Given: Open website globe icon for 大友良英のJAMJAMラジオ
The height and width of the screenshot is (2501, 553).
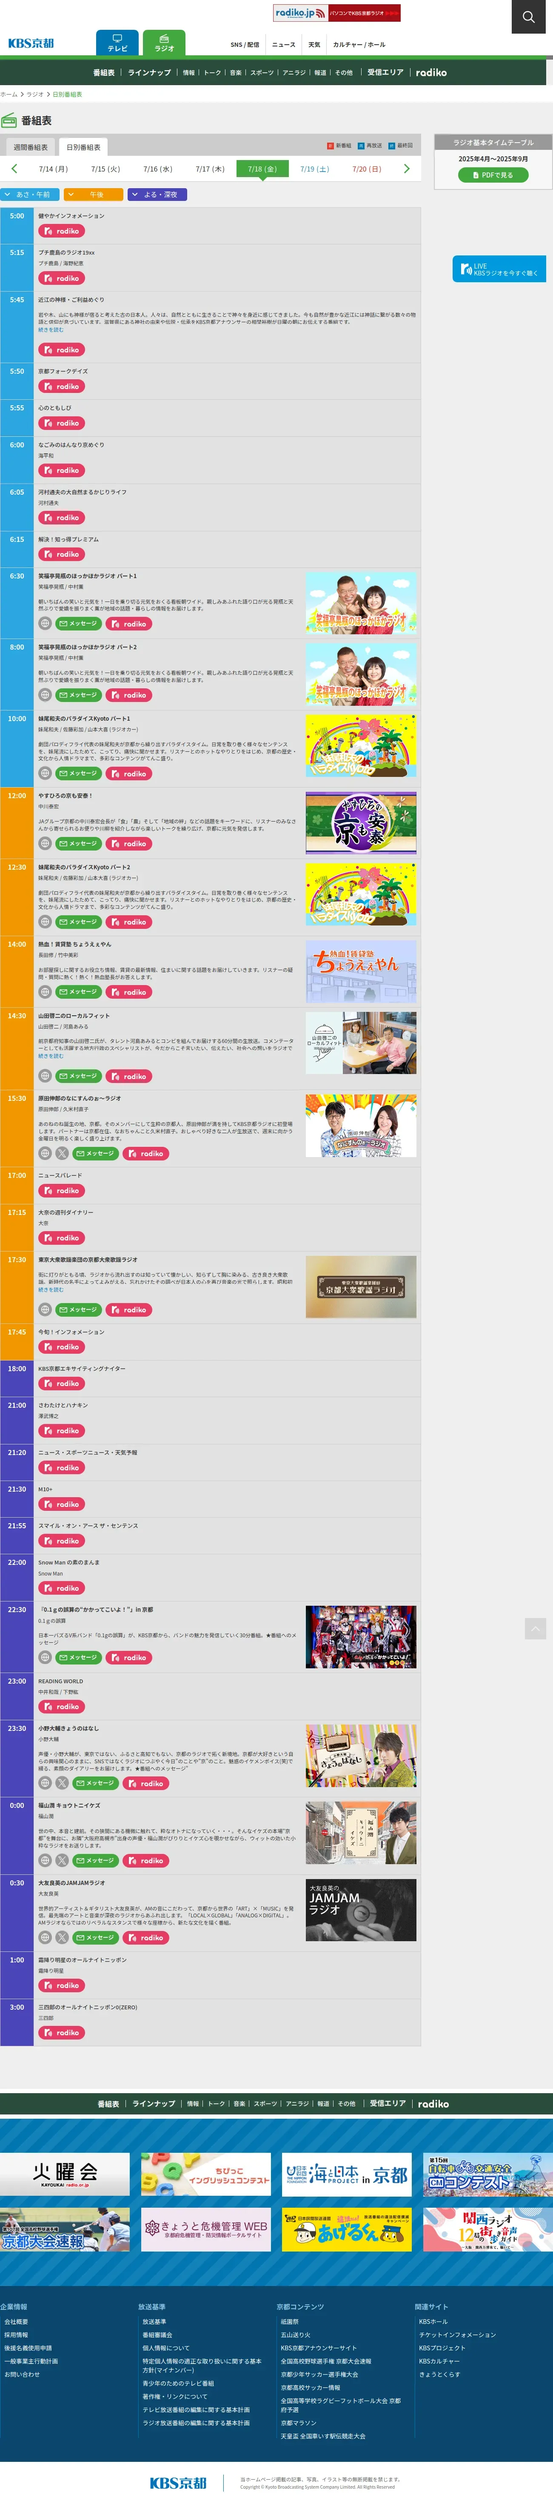Looking at the screenshot, I should [45, 1938].
